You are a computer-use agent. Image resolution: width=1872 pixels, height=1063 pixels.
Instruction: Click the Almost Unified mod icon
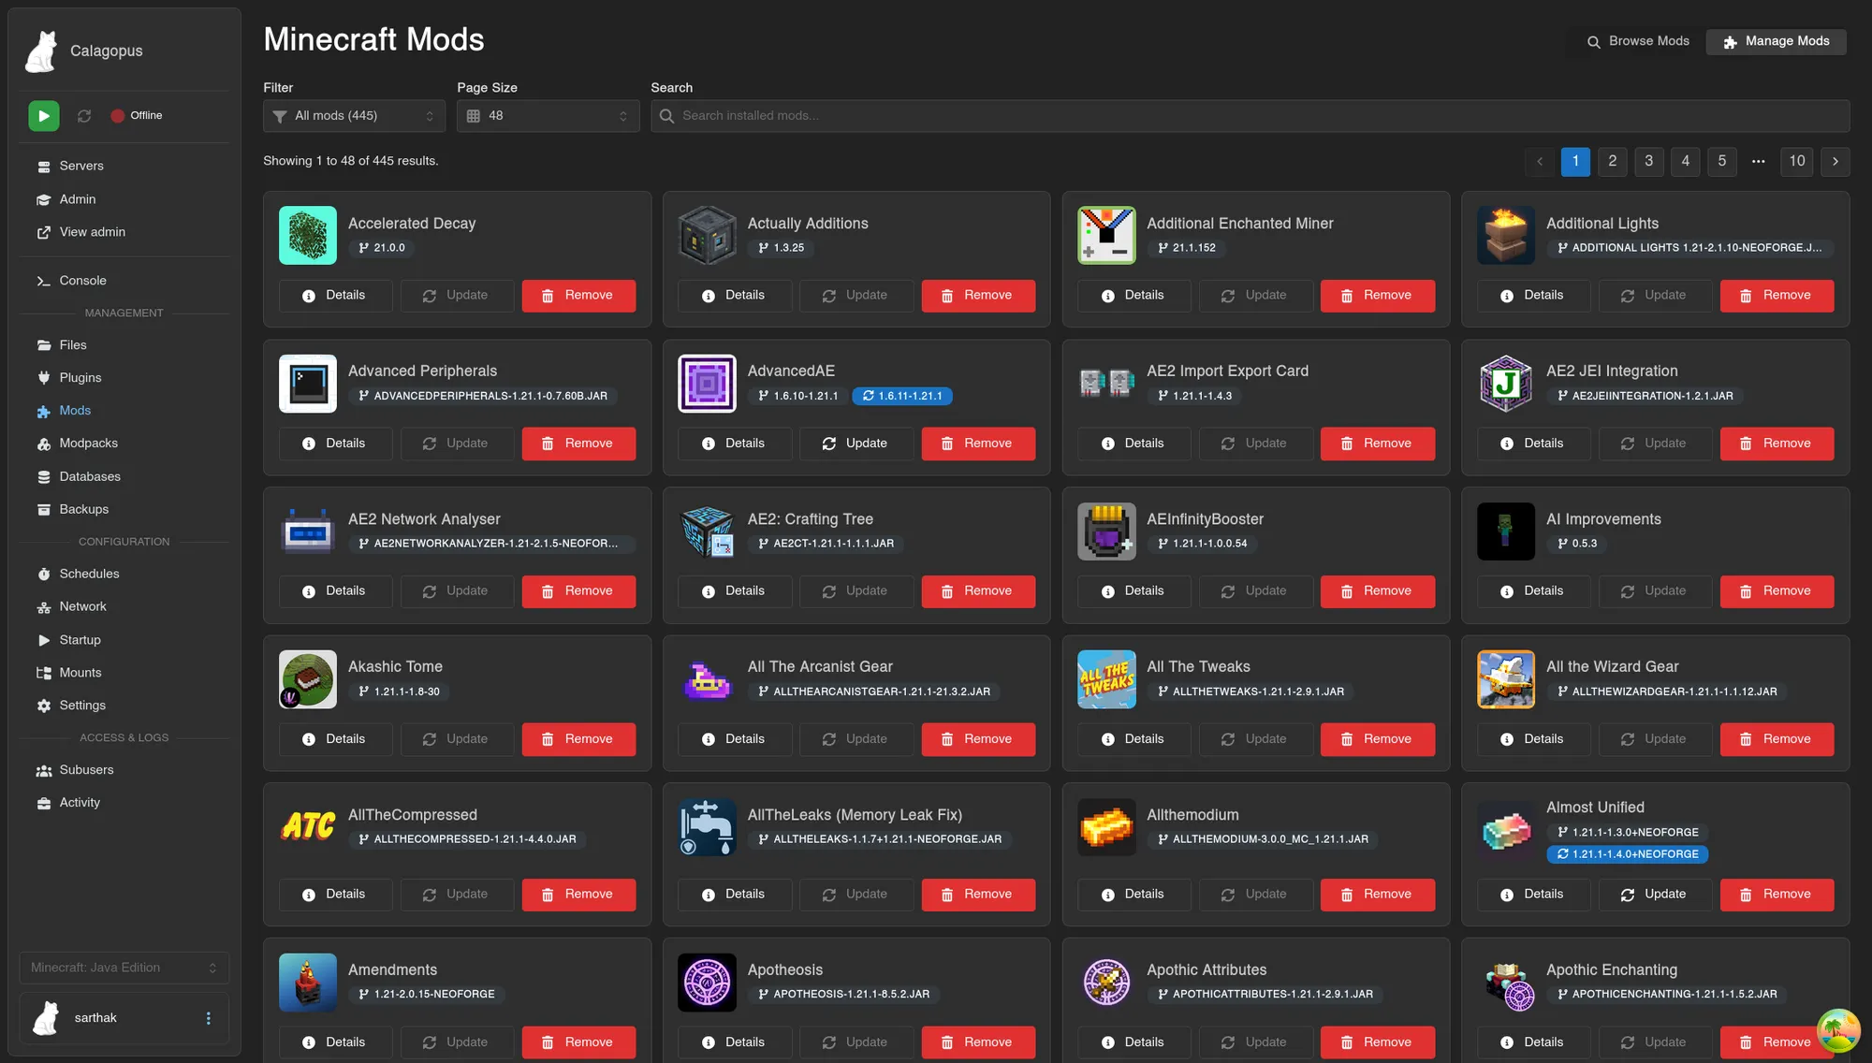[1506, 830]
